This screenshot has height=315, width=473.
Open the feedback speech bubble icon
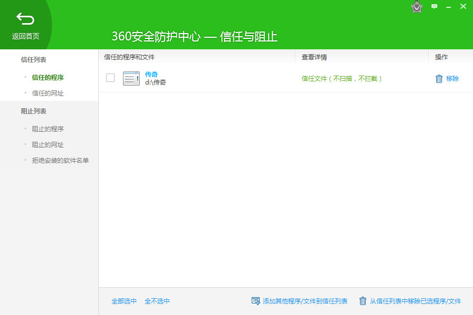click(435, 6)
